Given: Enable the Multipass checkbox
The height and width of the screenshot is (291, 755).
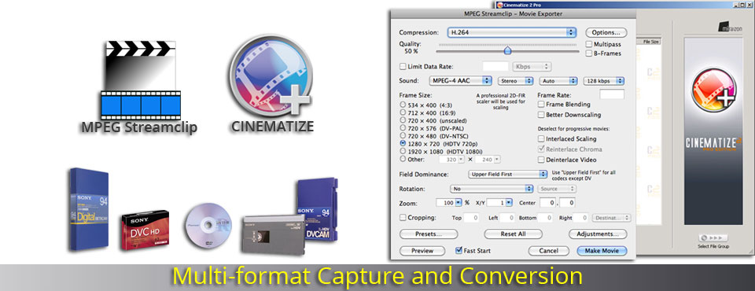Looking at the screenshot, I should point(589,44).
